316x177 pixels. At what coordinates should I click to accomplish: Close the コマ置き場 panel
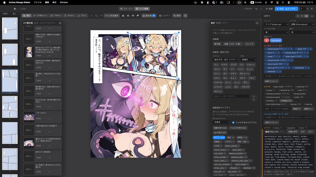point(60,23)
